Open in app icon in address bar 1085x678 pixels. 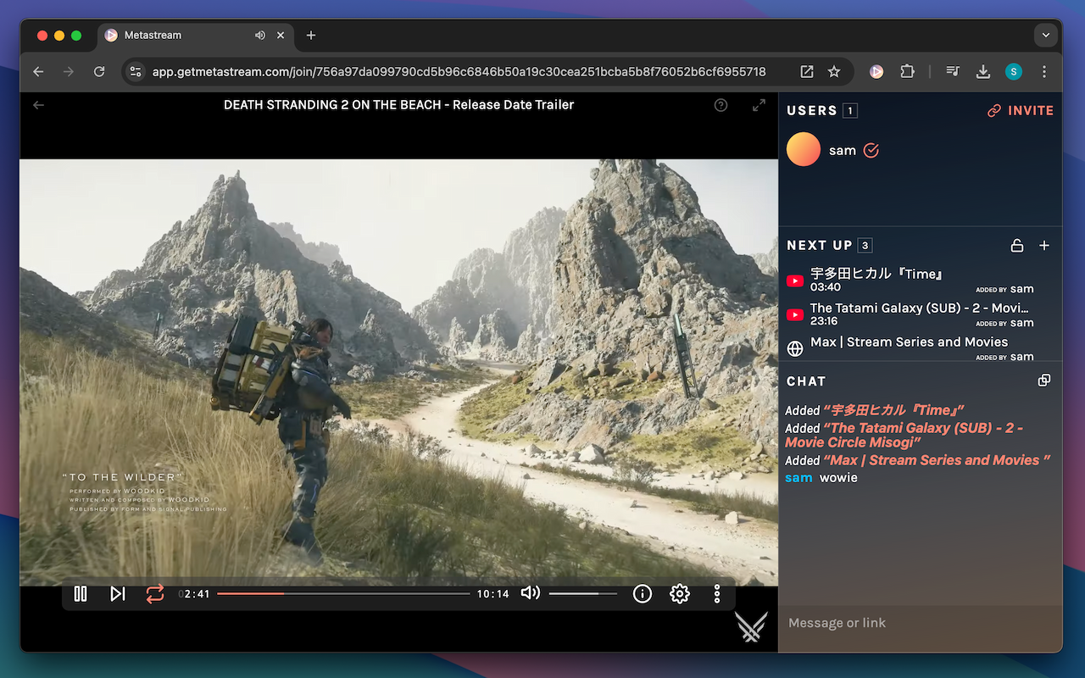point(807,72)
